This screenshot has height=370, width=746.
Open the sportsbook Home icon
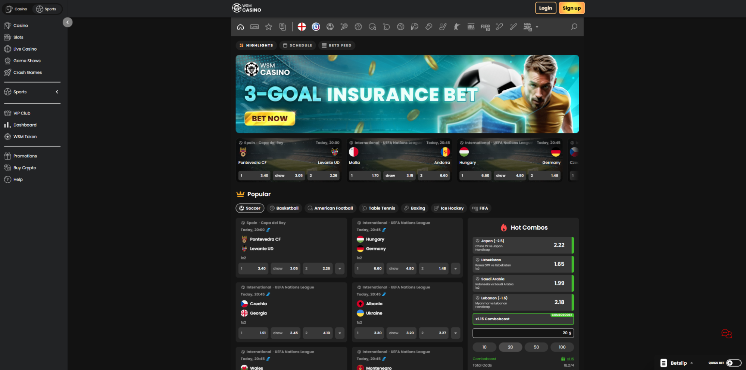240,27
